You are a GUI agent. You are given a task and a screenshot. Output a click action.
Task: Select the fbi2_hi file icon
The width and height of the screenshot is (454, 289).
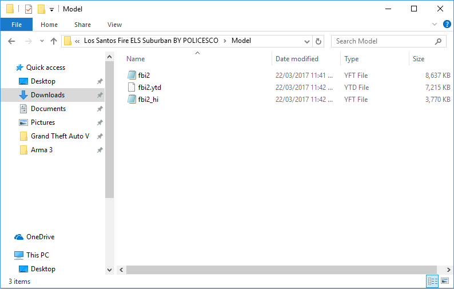(132, 100)
